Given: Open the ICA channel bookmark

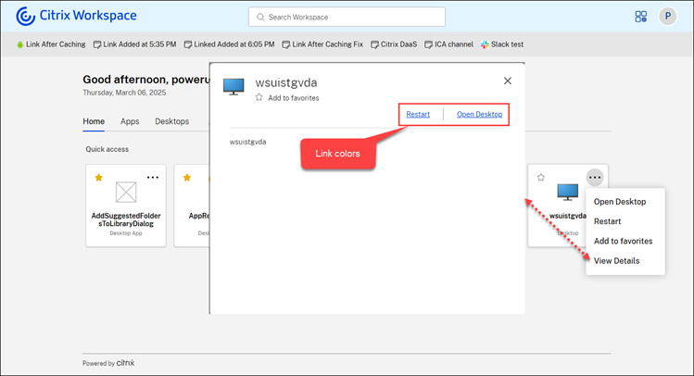Looking at the screenshot, I should [448, 44].
